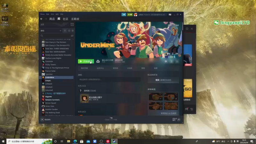This screenshot has width=256, height=144.
Task: Open the 社区 community section
Action: (66, 19)
